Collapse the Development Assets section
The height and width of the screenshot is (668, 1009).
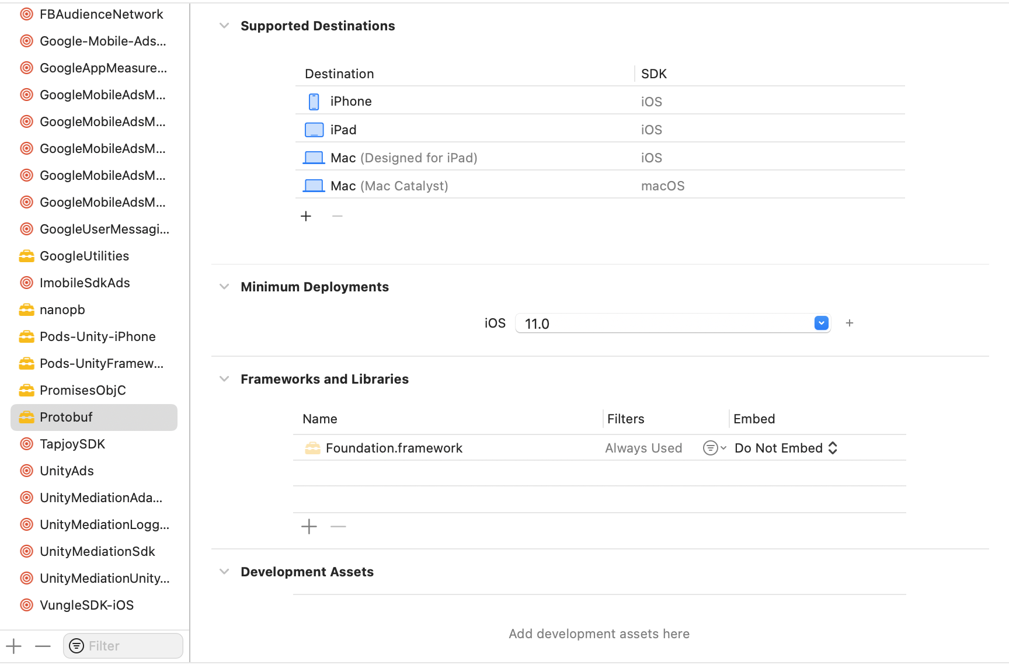(224, 572)
